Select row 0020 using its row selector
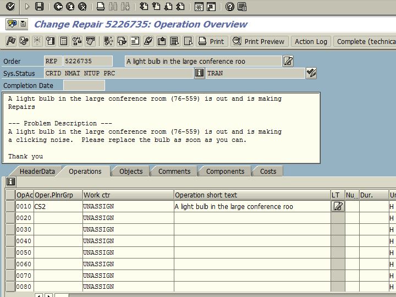Screen dimensions: 396x297 (10, 218)
